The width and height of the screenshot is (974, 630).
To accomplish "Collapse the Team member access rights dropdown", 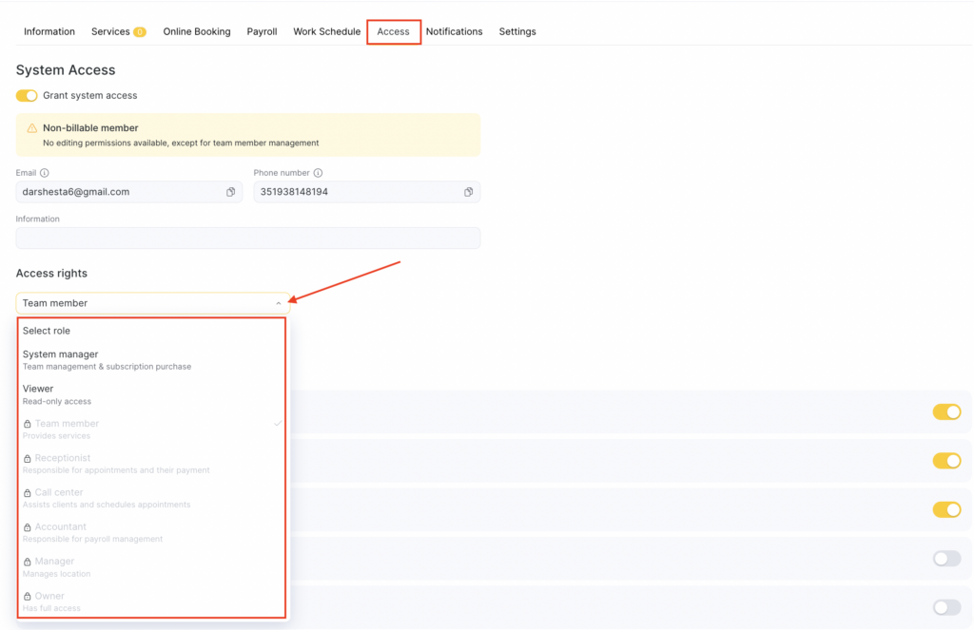I will pyautogui.click(x=278, y=303).
